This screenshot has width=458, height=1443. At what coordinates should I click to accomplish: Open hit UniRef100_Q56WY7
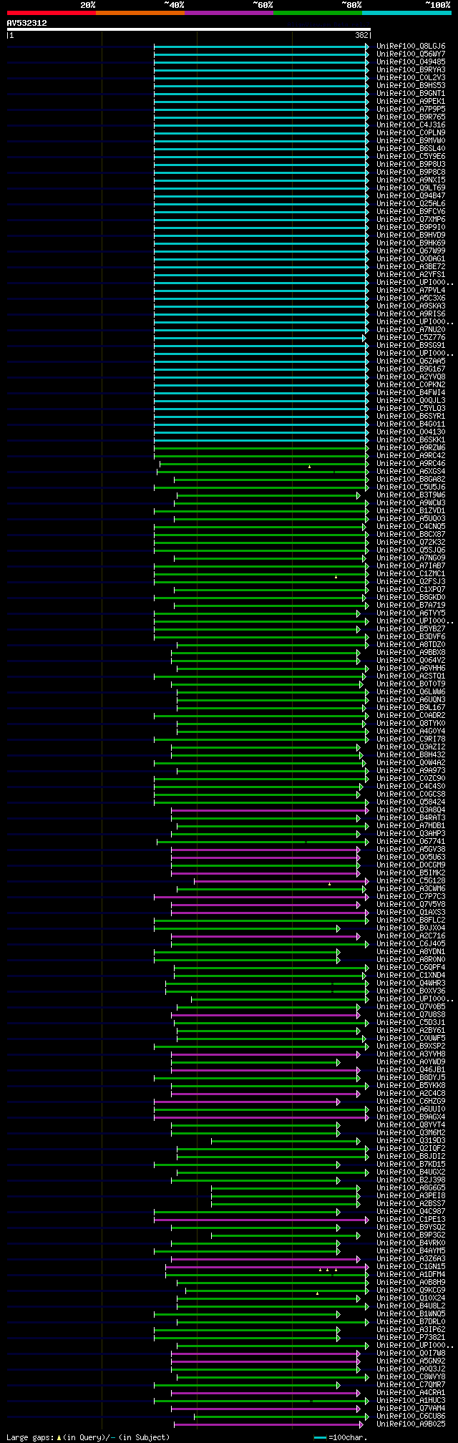tap(411, 54)
